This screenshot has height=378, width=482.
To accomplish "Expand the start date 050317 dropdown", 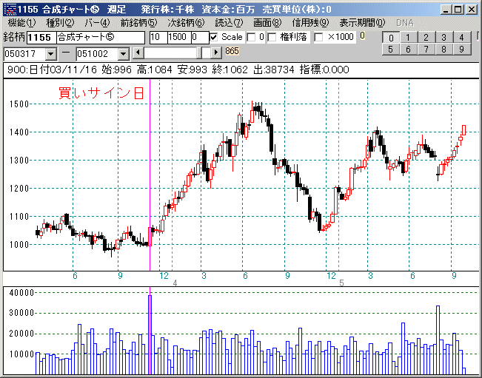I will (x=50, y=54).
